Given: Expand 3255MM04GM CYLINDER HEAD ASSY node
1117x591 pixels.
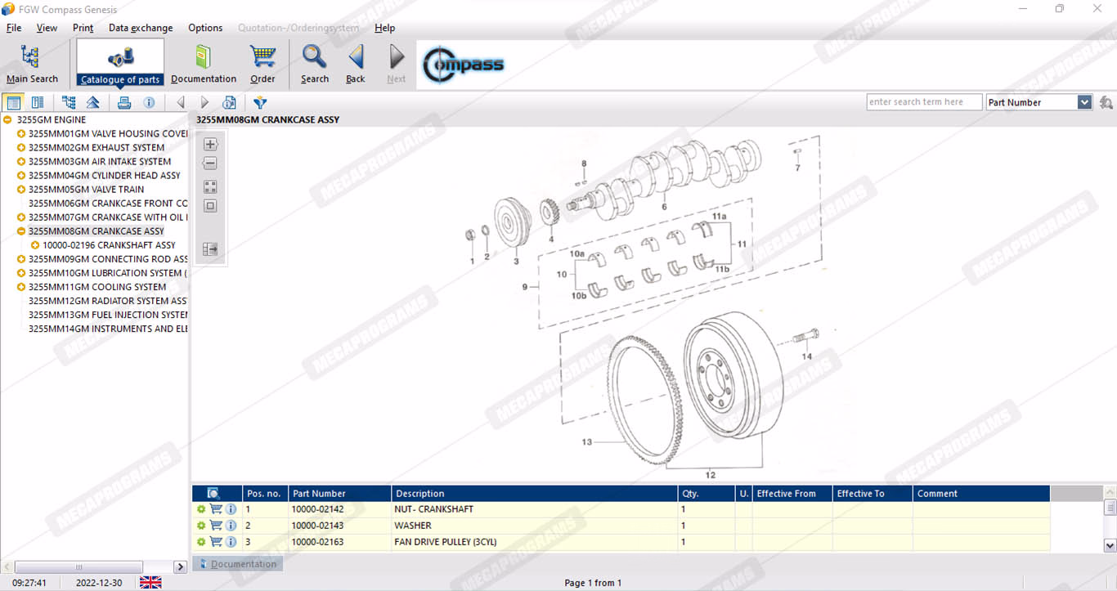Looking at the screenshot, I should [21, 175].
